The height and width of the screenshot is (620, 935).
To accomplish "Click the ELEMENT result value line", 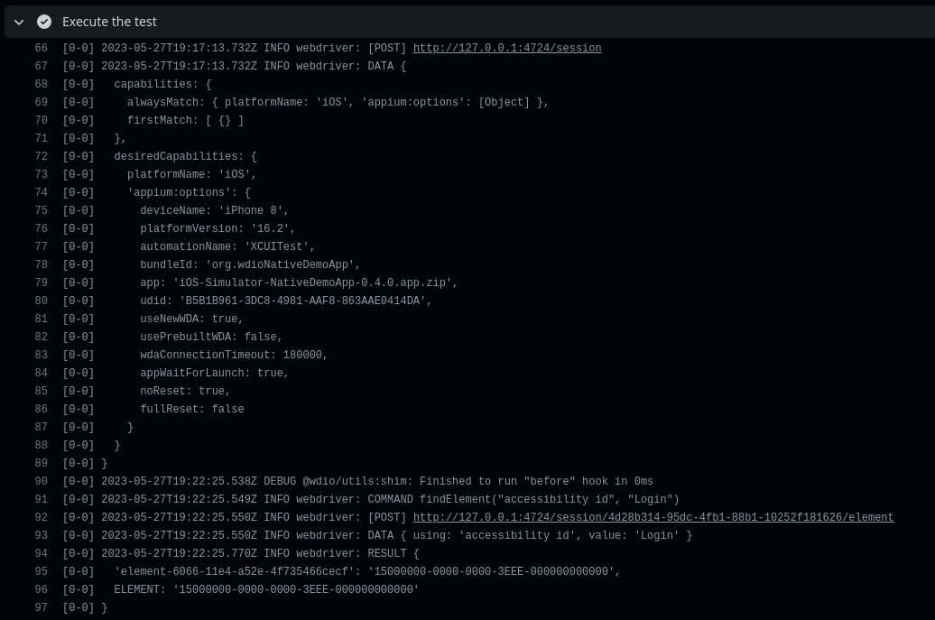I will (266, 589).
